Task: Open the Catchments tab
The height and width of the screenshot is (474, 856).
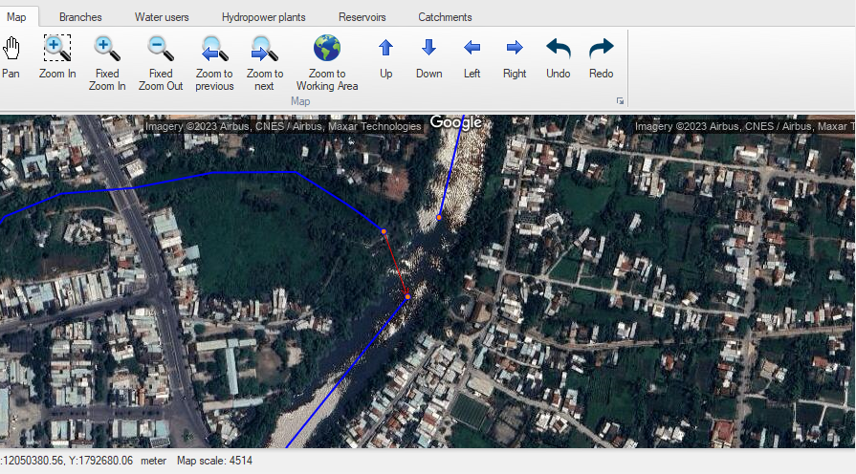Action: coord(445,17)
